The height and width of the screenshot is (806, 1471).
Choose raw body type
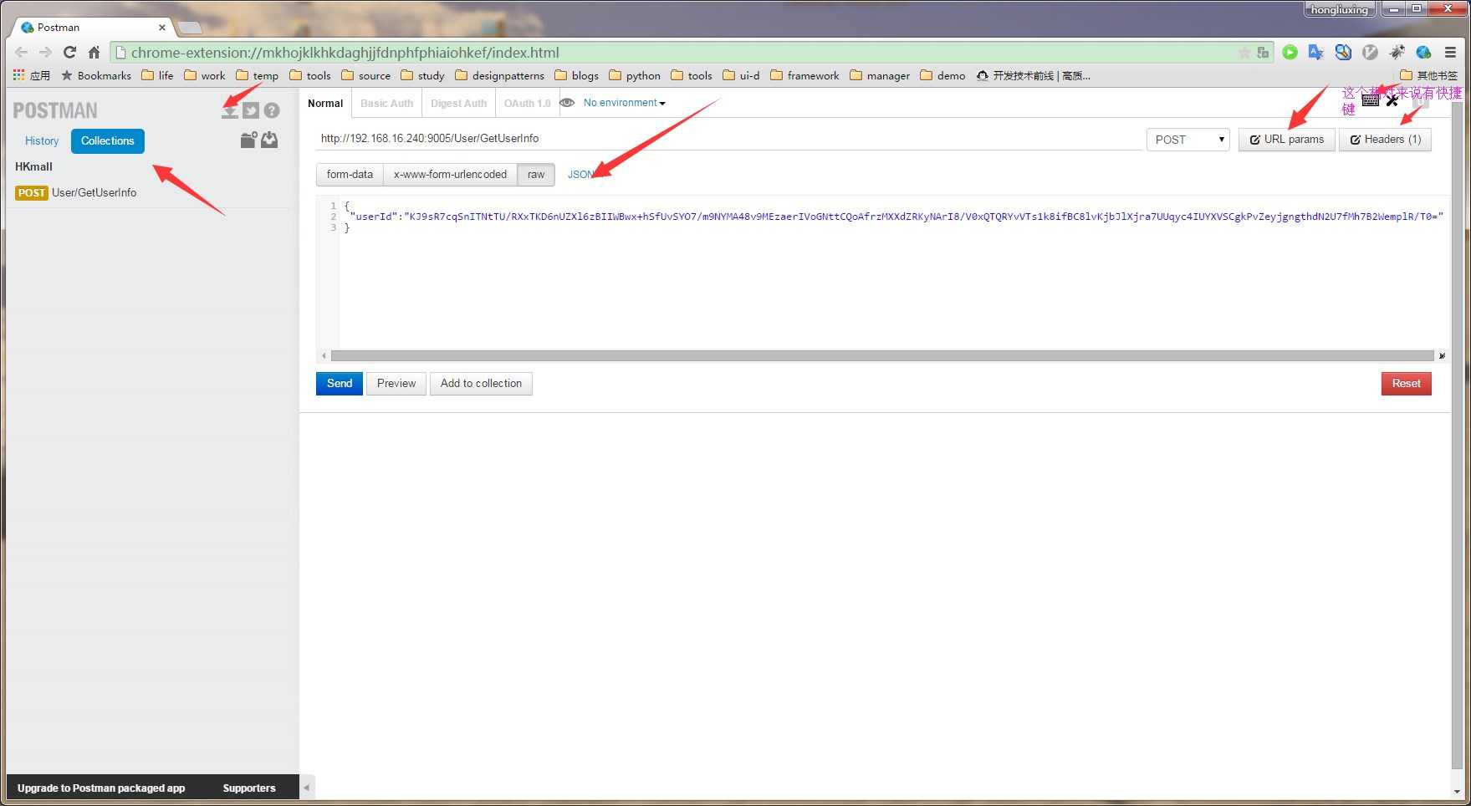coord(536,175)
